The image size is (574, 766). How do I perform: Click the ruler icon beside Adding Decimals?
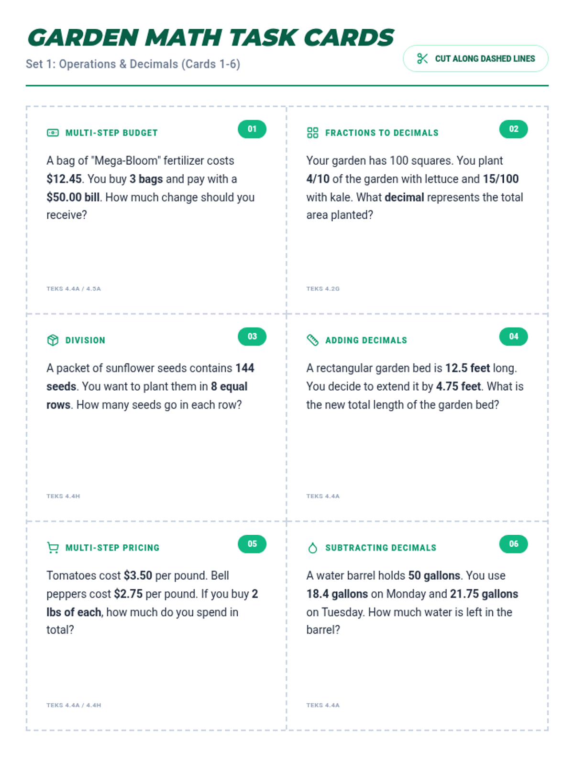(x=312, y=340)
